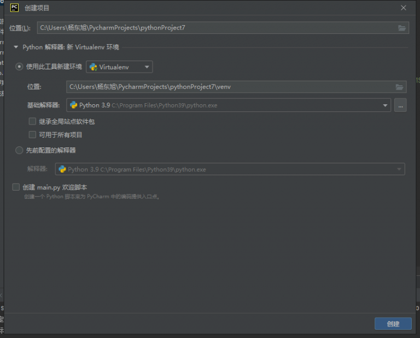420x338 pixels.
Task: Browse folder for venv location field
Action: tap(399, 87)
